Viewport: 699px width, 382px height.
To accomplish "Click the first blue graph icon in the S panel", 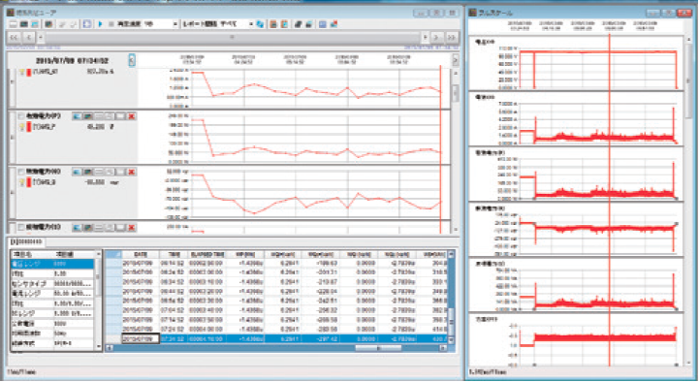I will pyautogui.click(x=77, y=227).
